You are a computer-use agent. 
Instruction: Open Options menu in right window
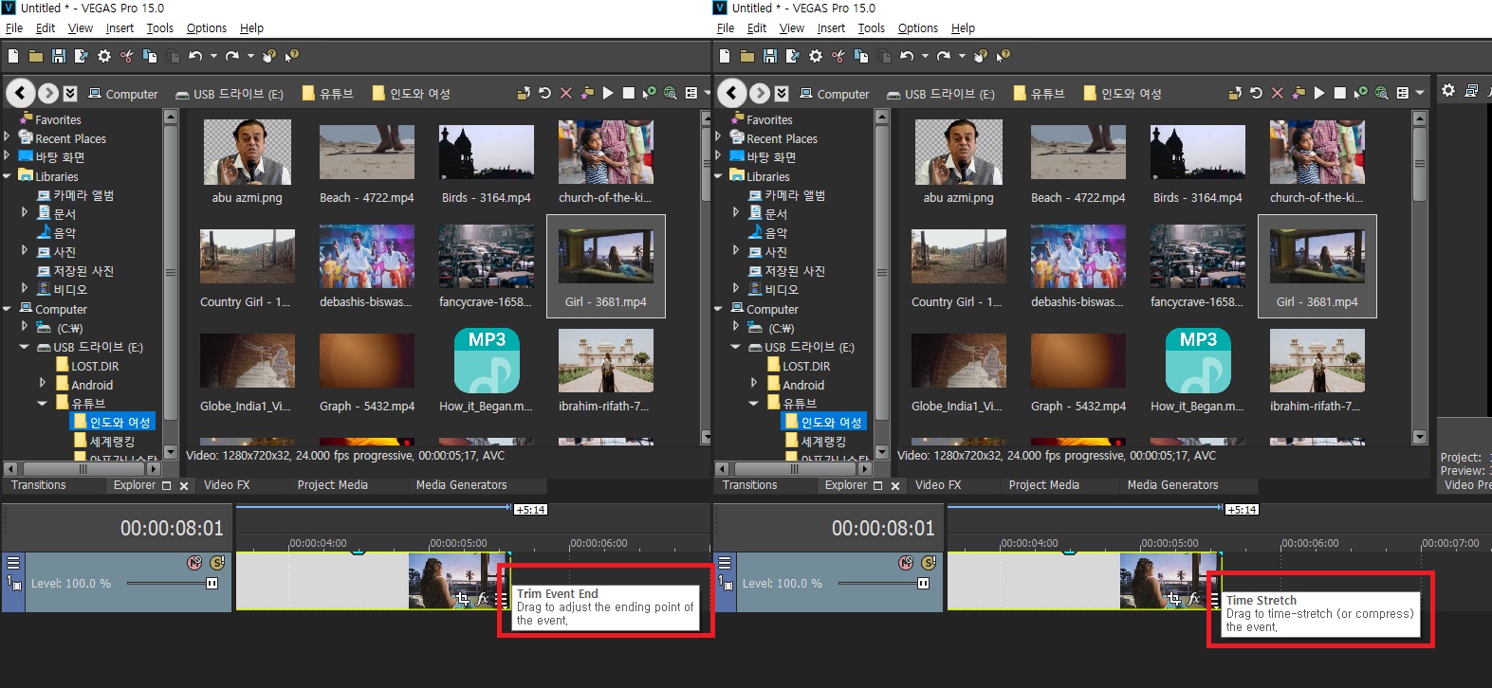[917, 28]
